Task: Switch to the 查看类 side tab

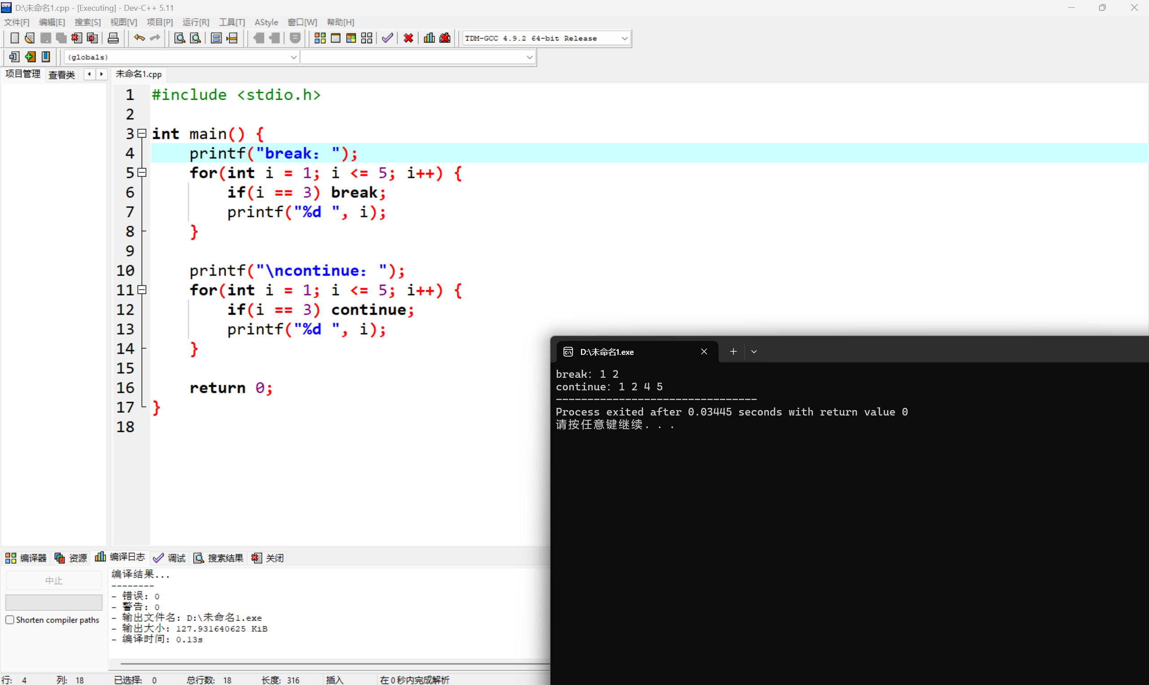Action: pos(62,74)
